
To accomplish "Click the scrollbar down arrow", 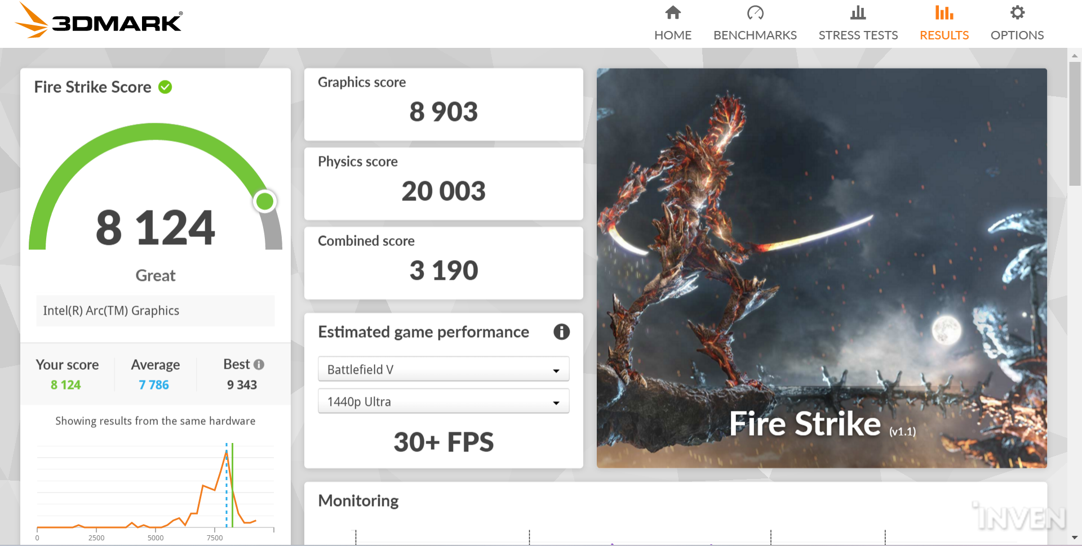I will (x=1075, y=538).
